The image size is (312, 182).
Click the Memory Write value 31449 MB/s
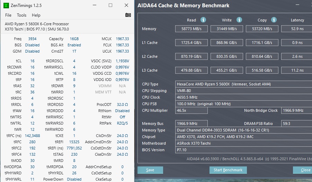226,29
